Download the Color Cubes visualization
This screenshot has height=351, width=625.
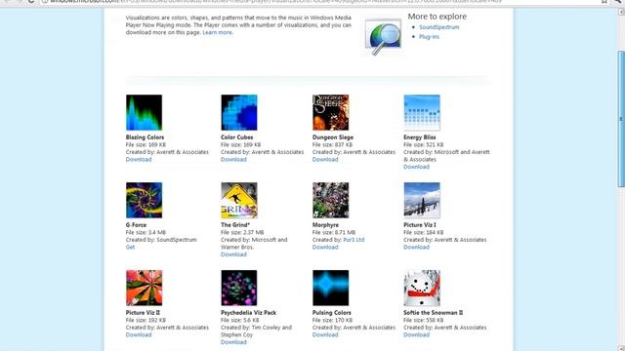pyautogui.click(x=233, y=160)
